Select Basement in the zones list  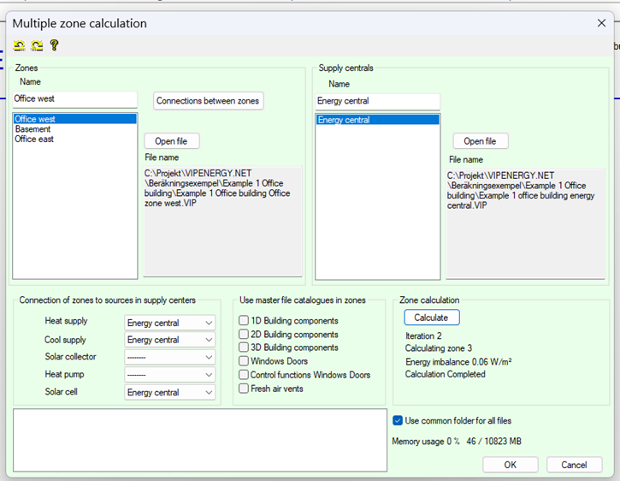click(32, 129)
